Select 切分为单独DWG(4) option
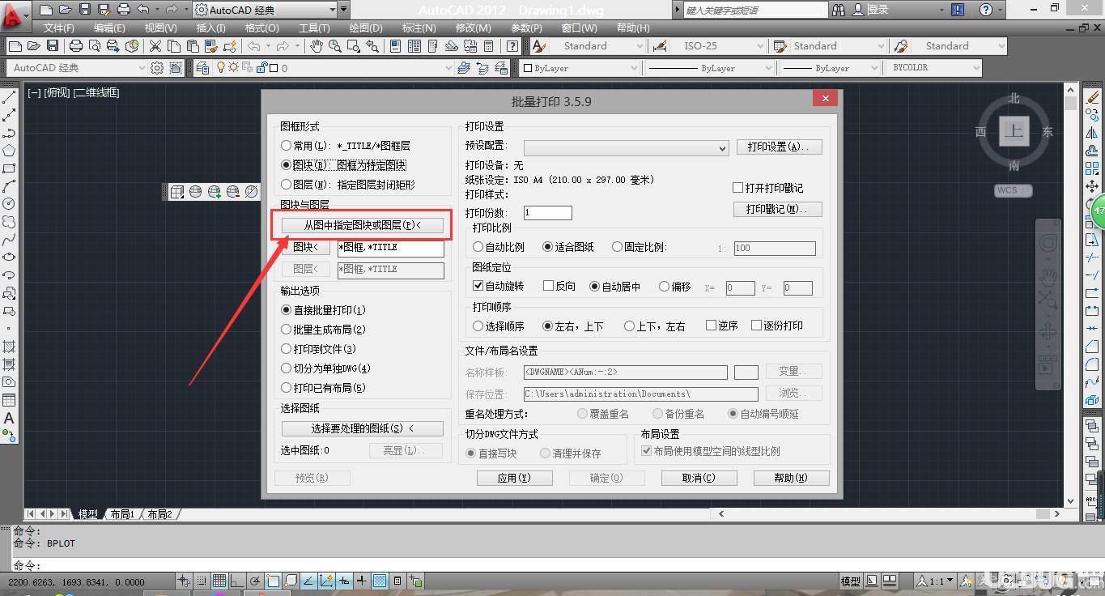This screenshot has height=596, width=1105. coord(286,368)
